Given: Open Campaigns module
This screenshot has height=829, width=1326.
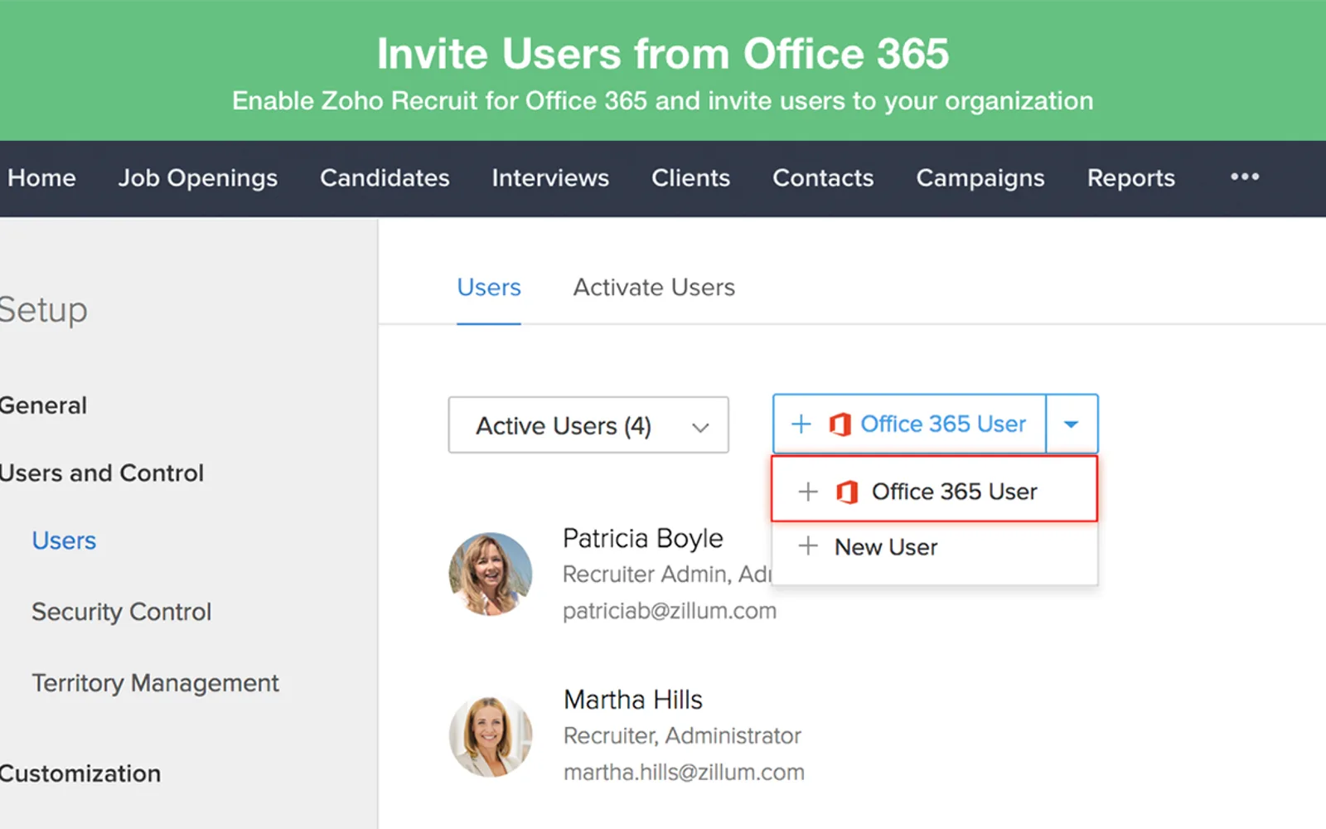Looking at the screenshot, I should point(980,178).
